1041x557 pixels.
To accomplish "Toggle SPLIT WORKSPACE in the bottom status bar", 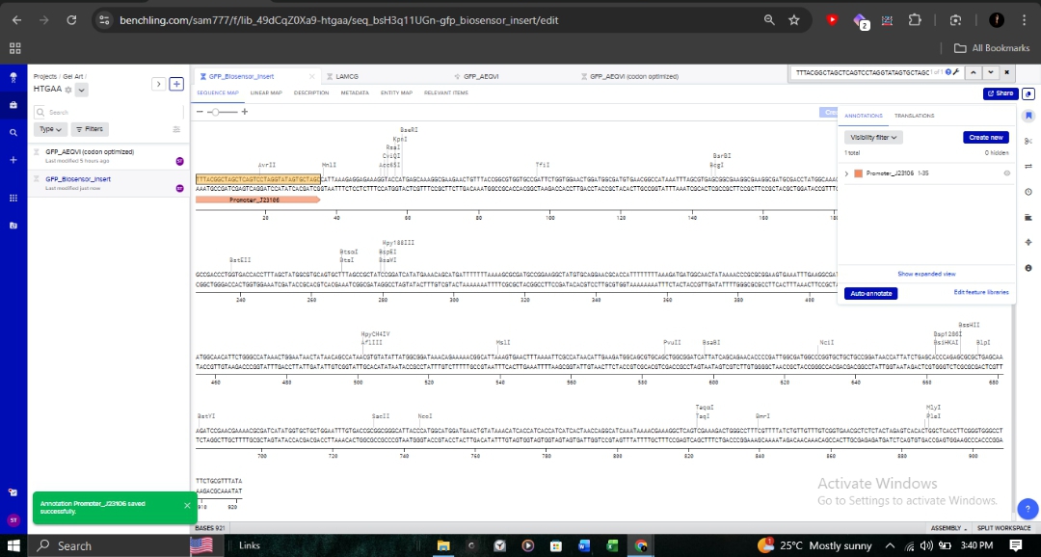I will (x=1002, y=527).
